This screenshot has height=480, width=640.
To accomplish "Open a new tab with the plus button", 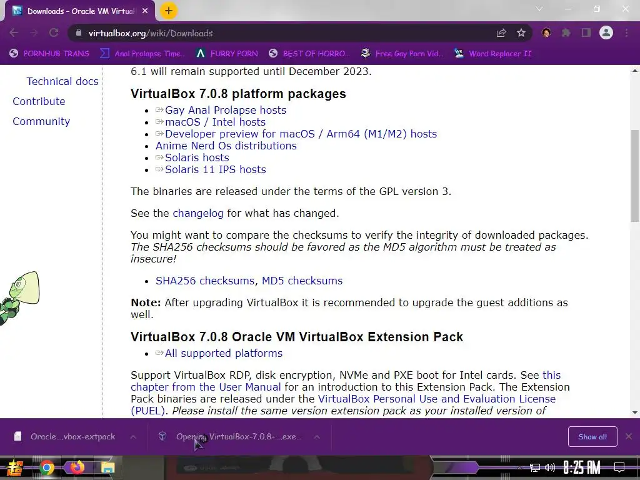I will tap(169, 11).
